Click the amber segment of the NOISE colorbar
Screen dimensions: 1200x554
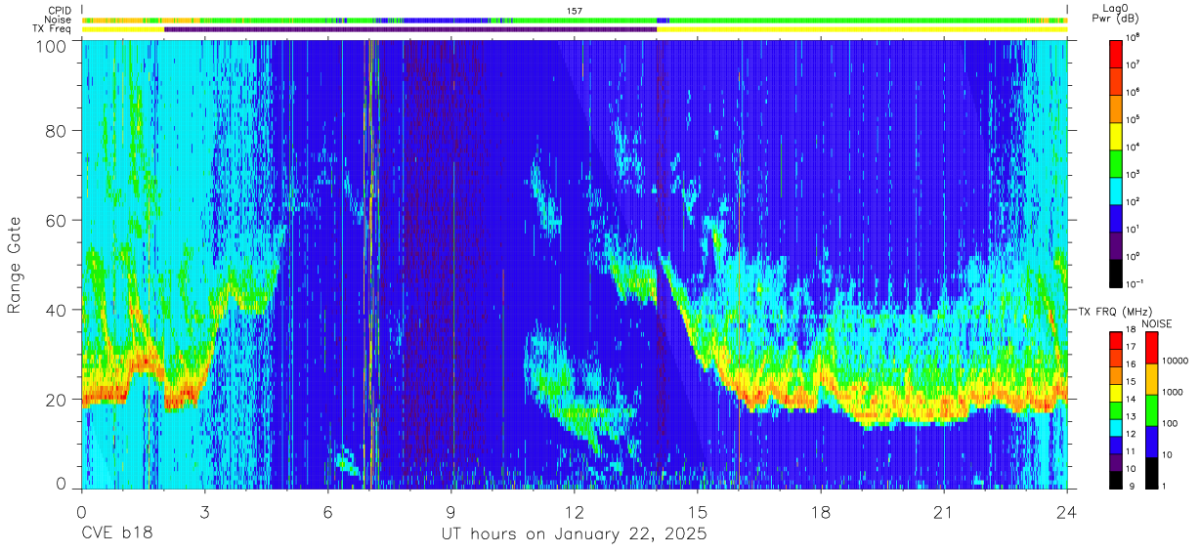pyautogui.click(x=1152, y=378)
